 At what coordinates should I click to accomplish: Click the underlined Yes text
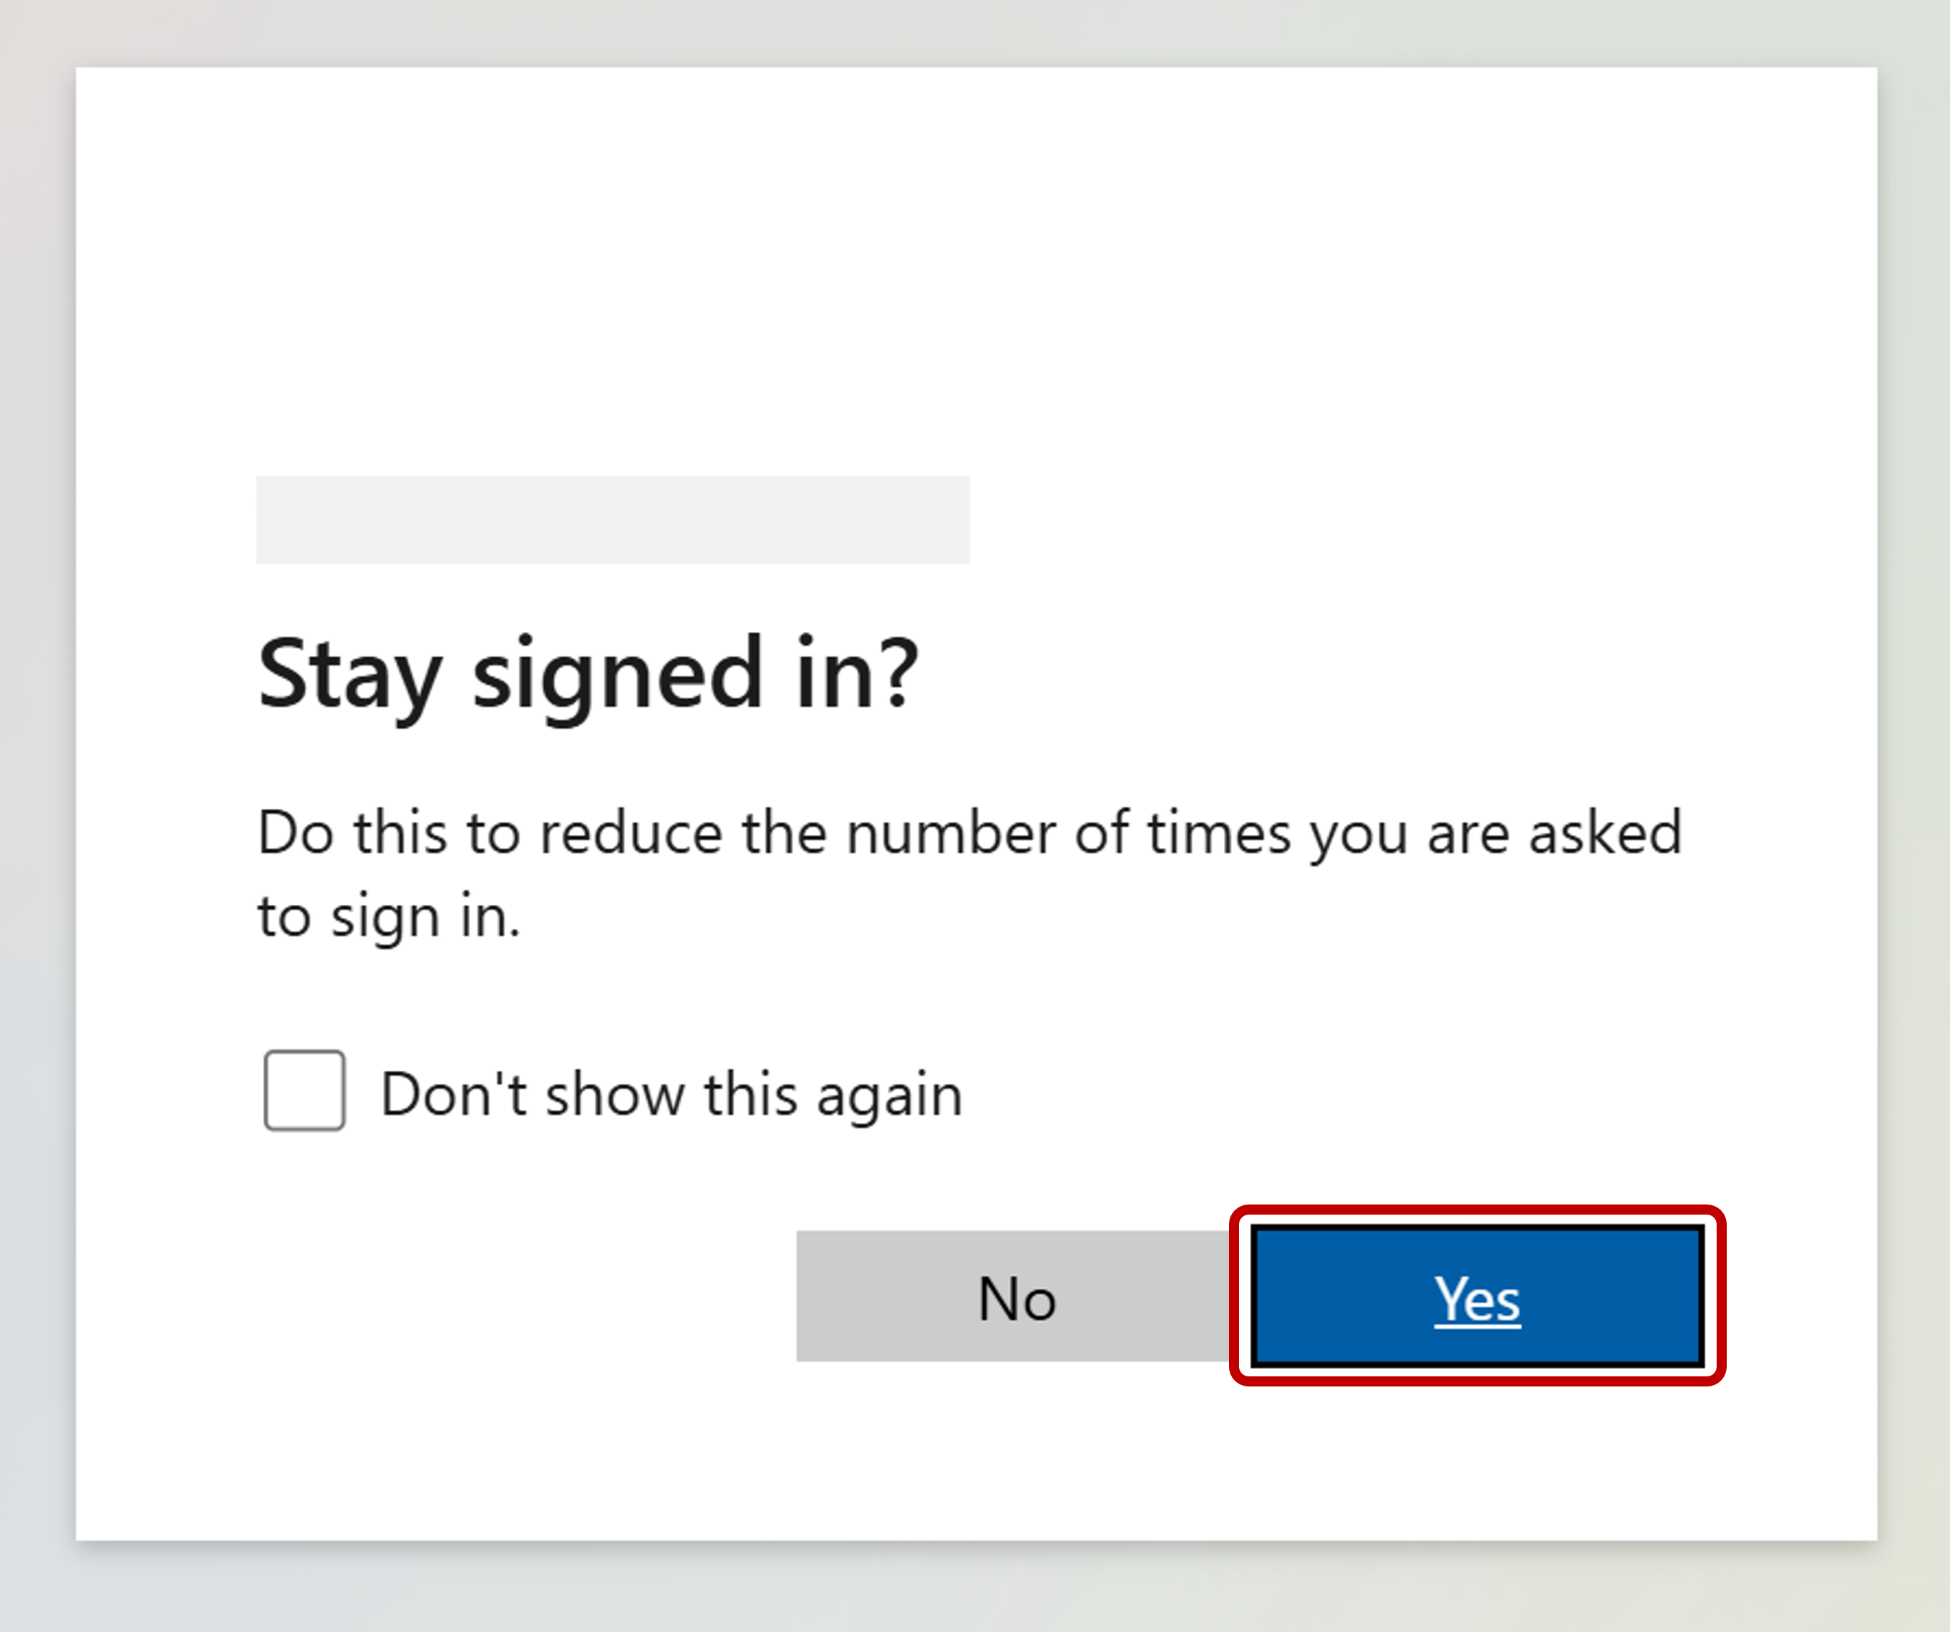[x=1477, y=1298]
